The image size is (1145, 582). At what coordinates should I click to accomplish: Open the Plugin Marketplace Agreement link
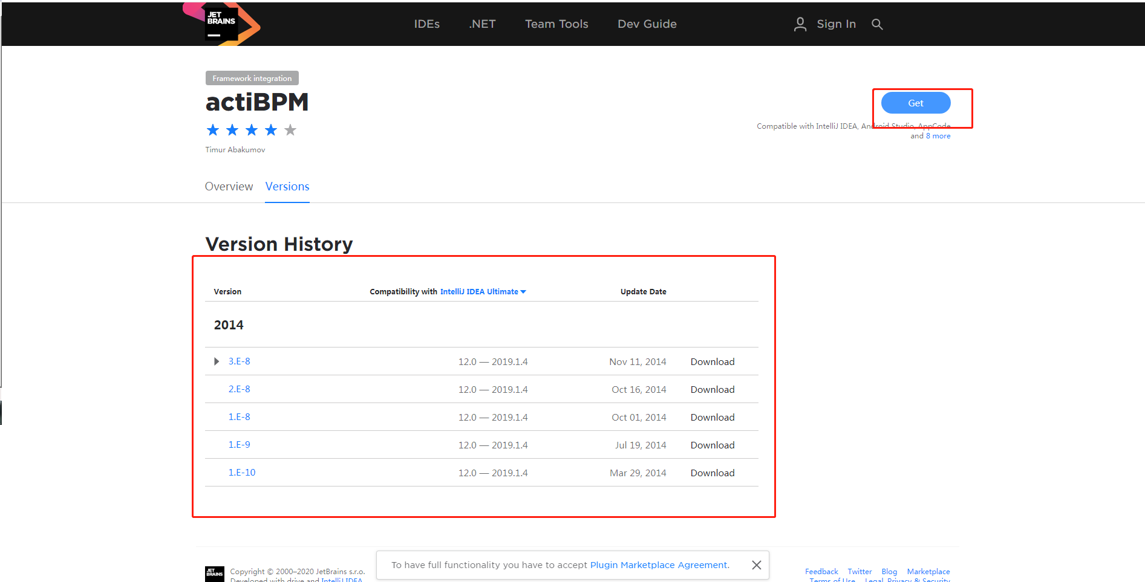point(659,565)
